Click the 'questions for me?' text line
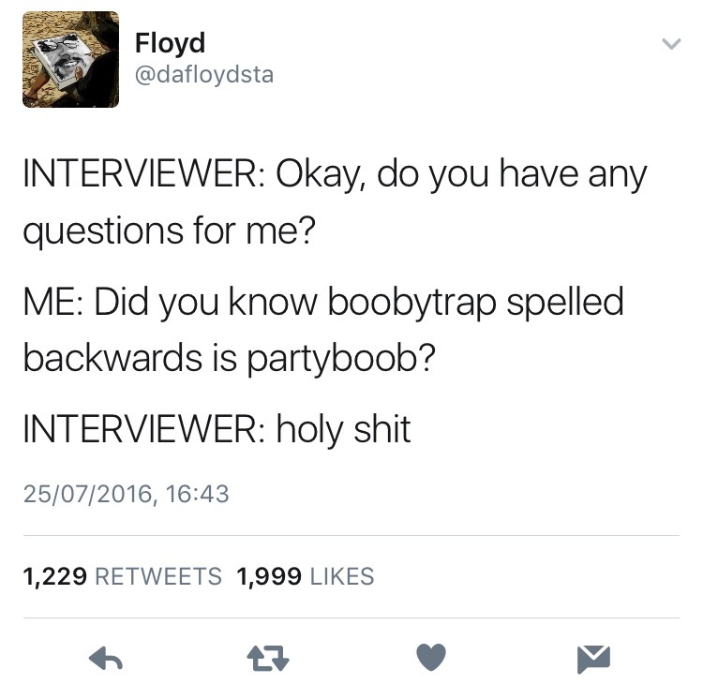This screenshot has width=703, height=684. 170,230
